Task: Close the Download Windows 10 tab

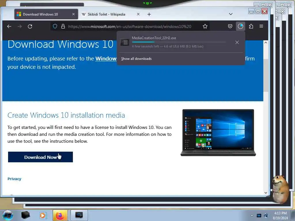Action: (x=73, y=14)
